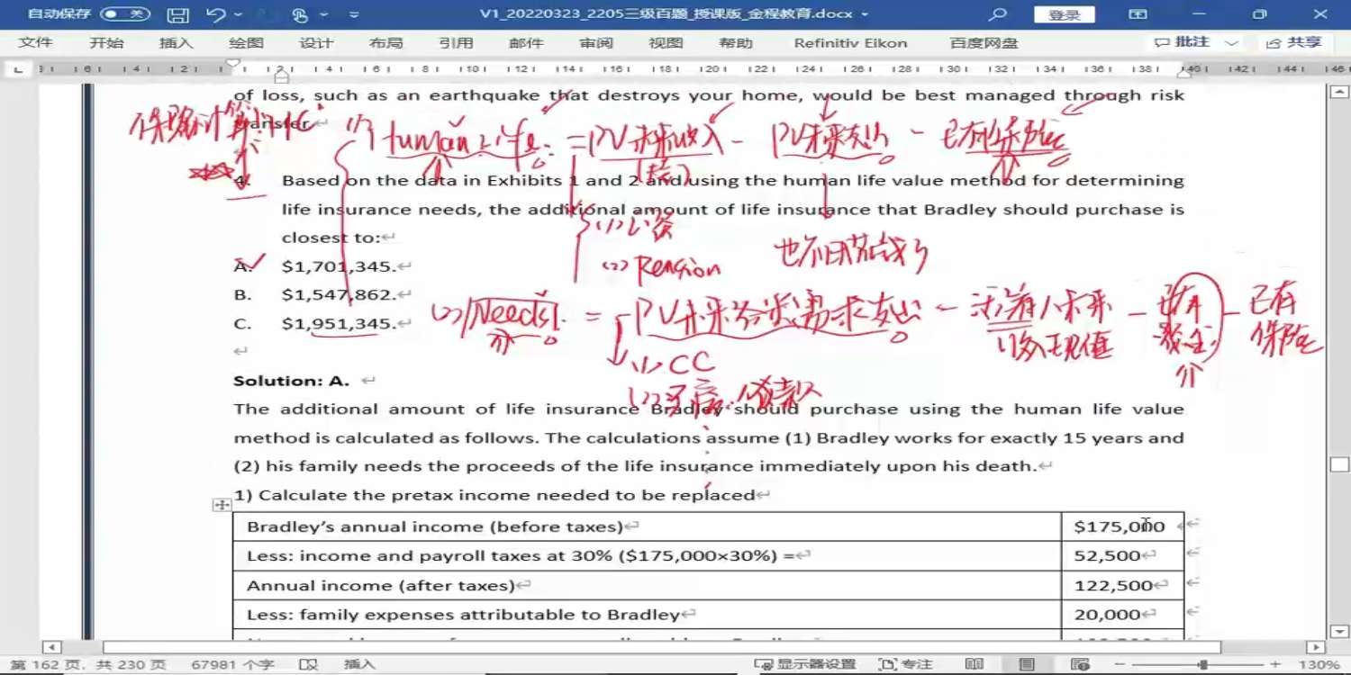Click answer option C '$1,951,345.'
Image resolution: width=1351 pixels, height=675 pixels.
(x=339, y=324)
